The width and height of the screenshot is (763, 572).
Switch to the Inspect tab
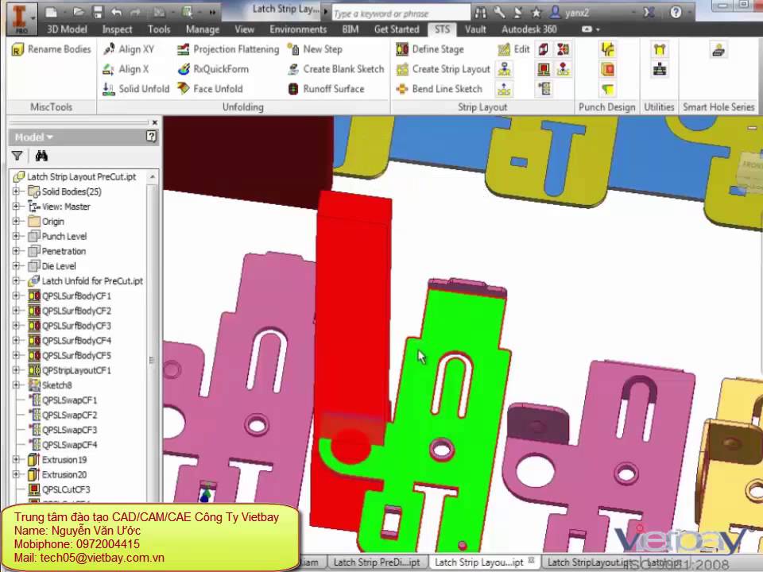118,29
